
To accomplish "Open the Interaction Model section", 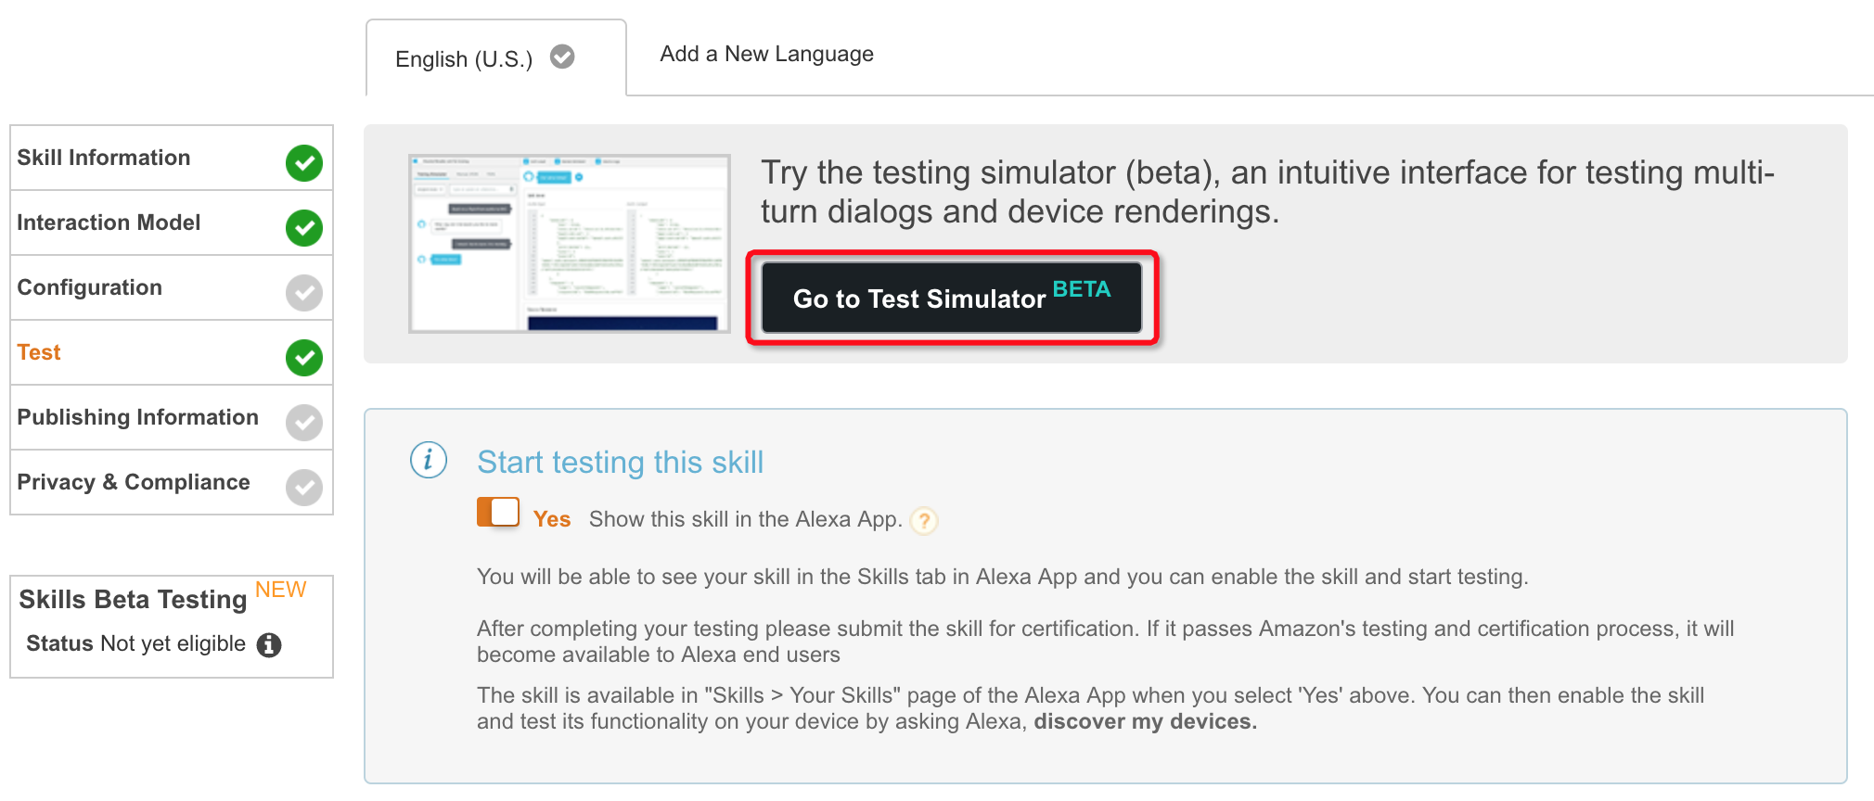I will click(172, 223).
